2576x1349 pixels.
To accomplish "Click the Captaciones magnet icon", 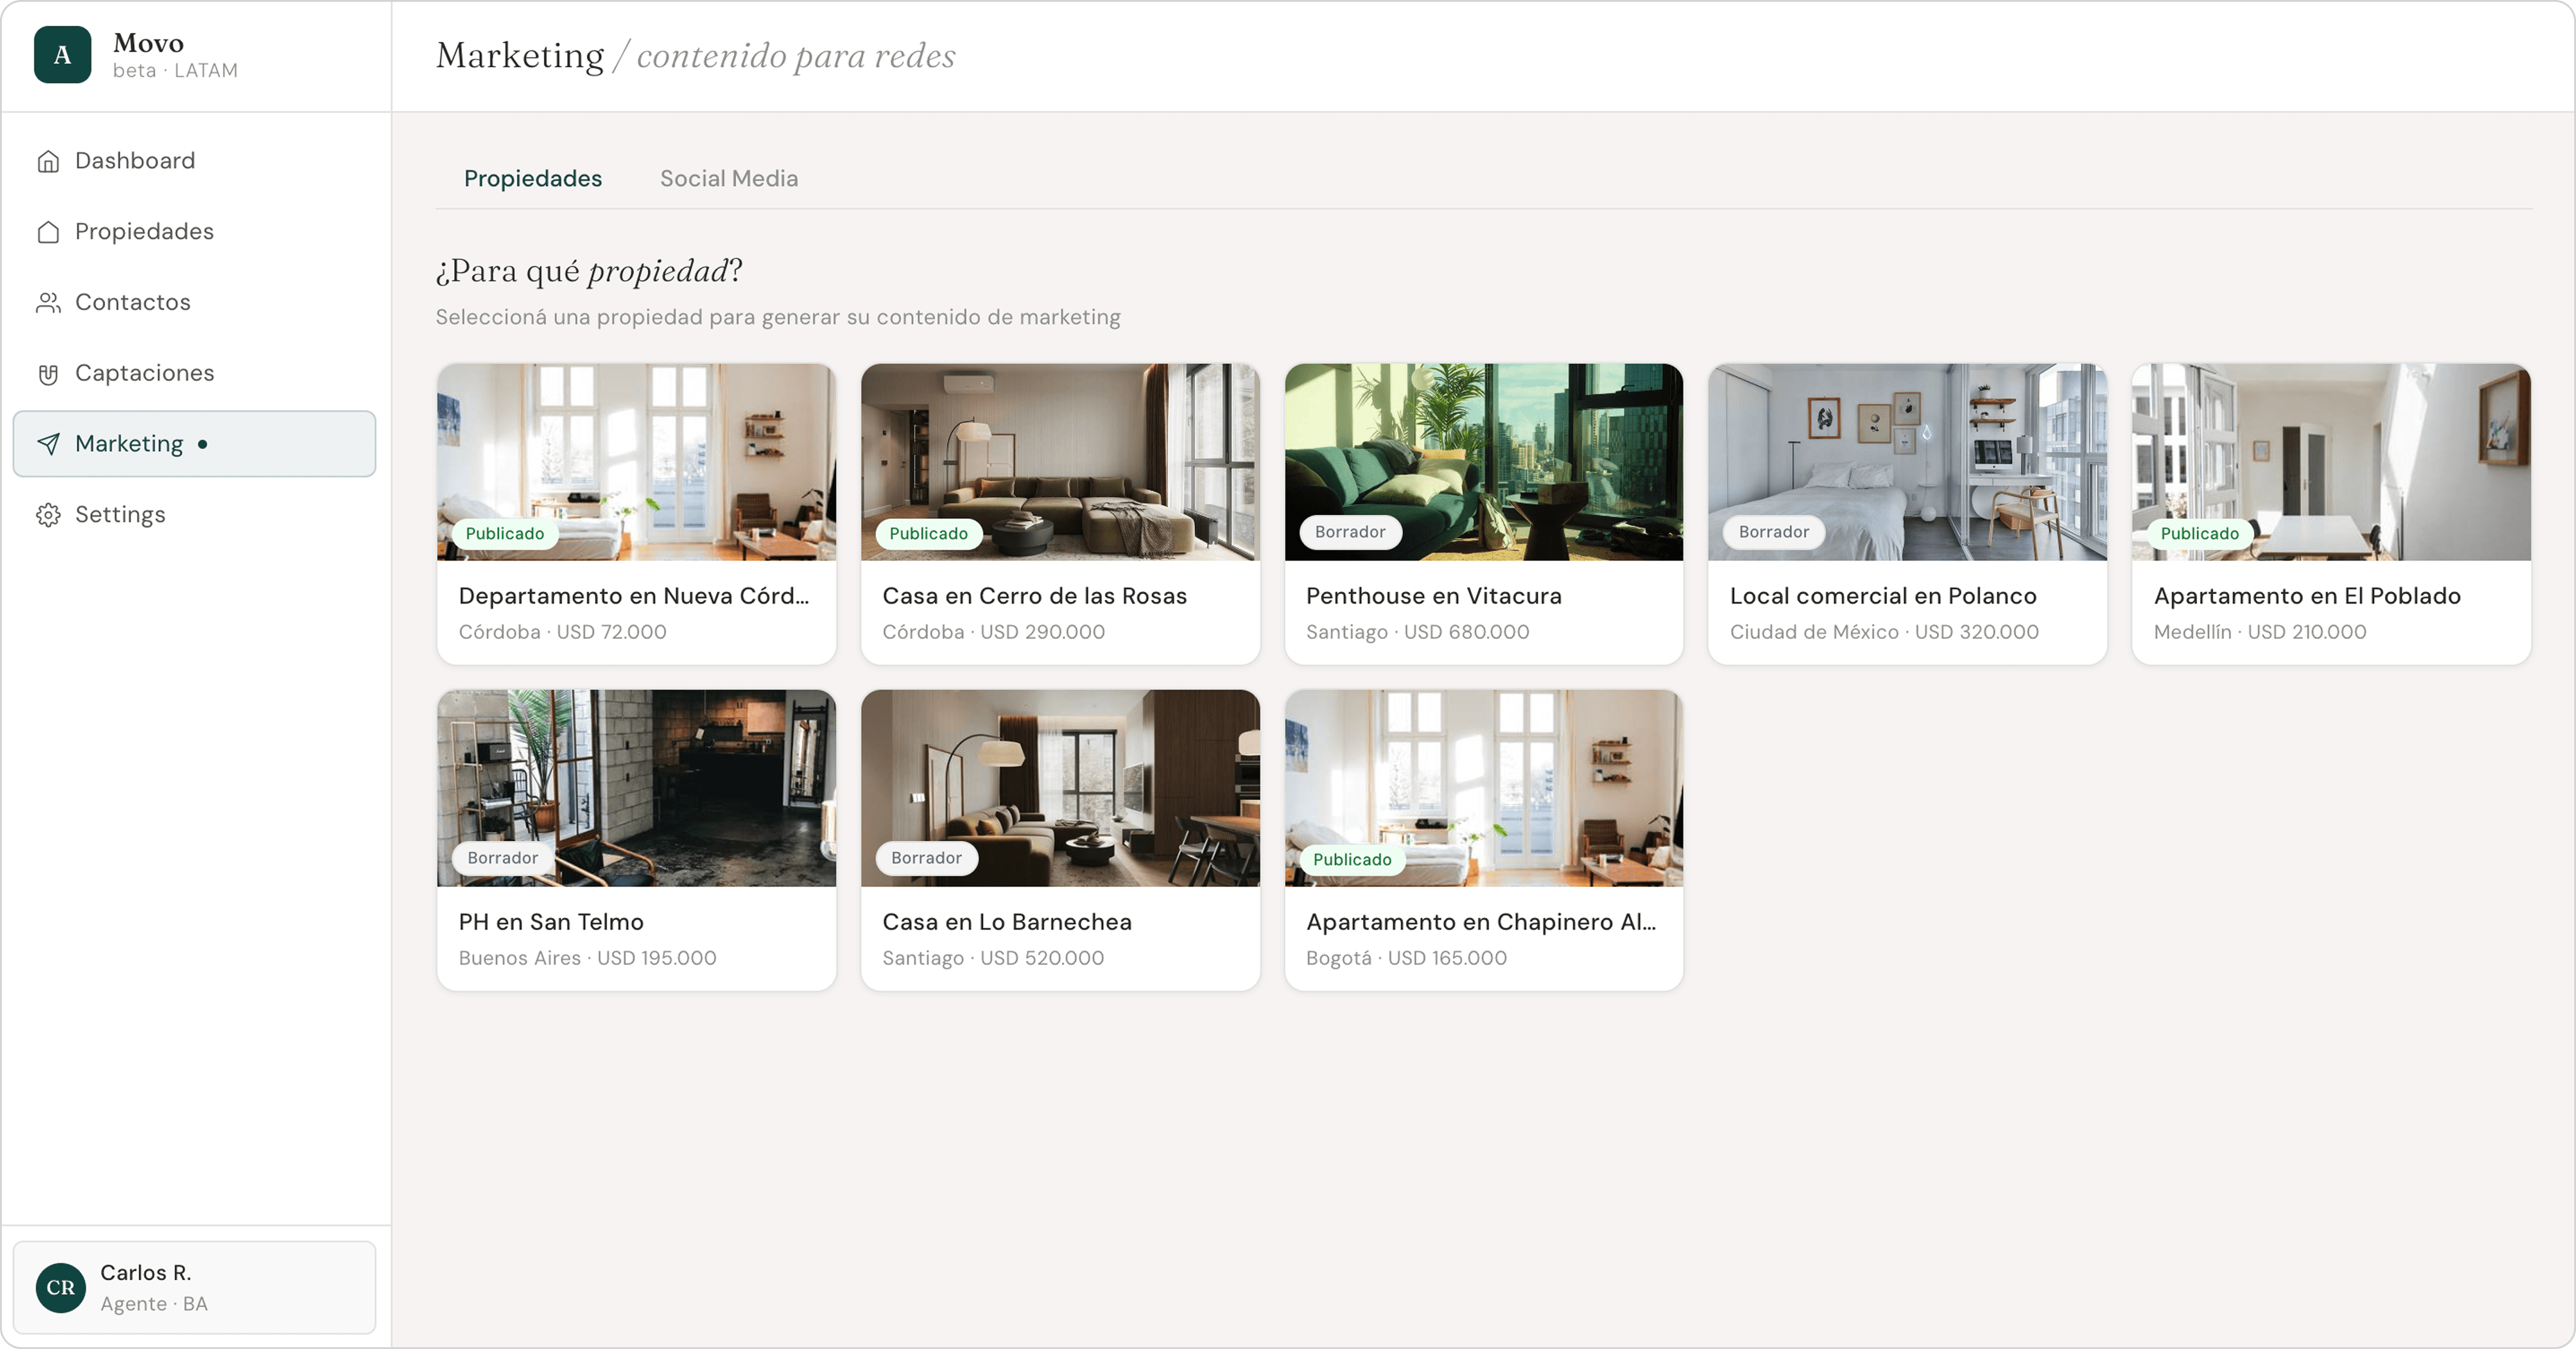I will (48, 374).
